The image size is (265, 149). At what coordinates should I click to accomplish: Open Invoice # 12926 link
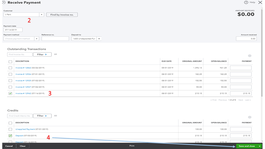(23, 74)
